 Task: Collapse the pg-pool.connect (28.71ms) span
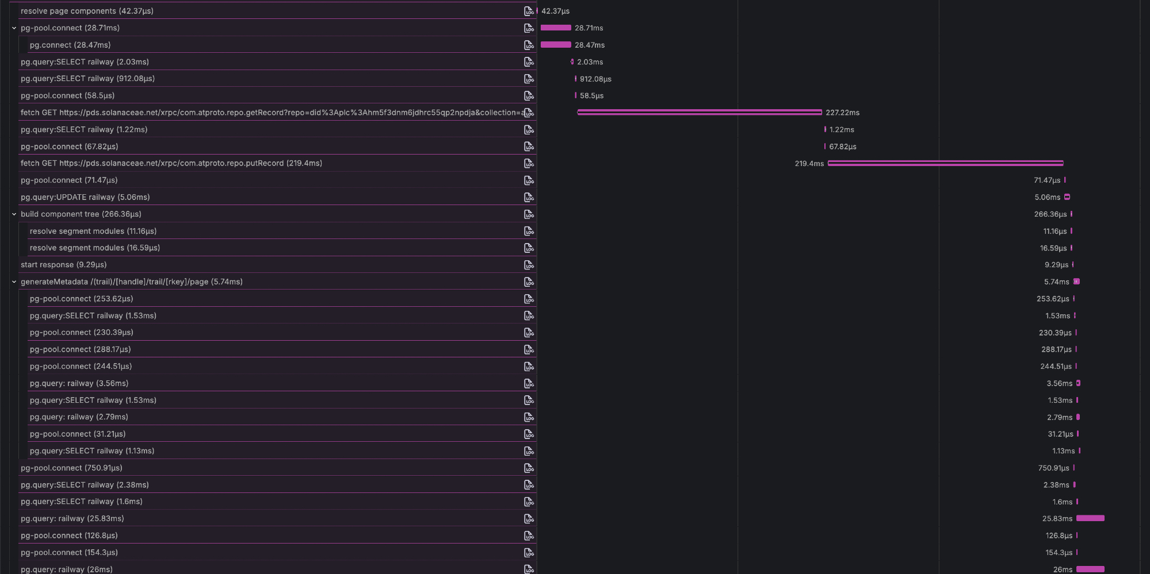(14, 28)
